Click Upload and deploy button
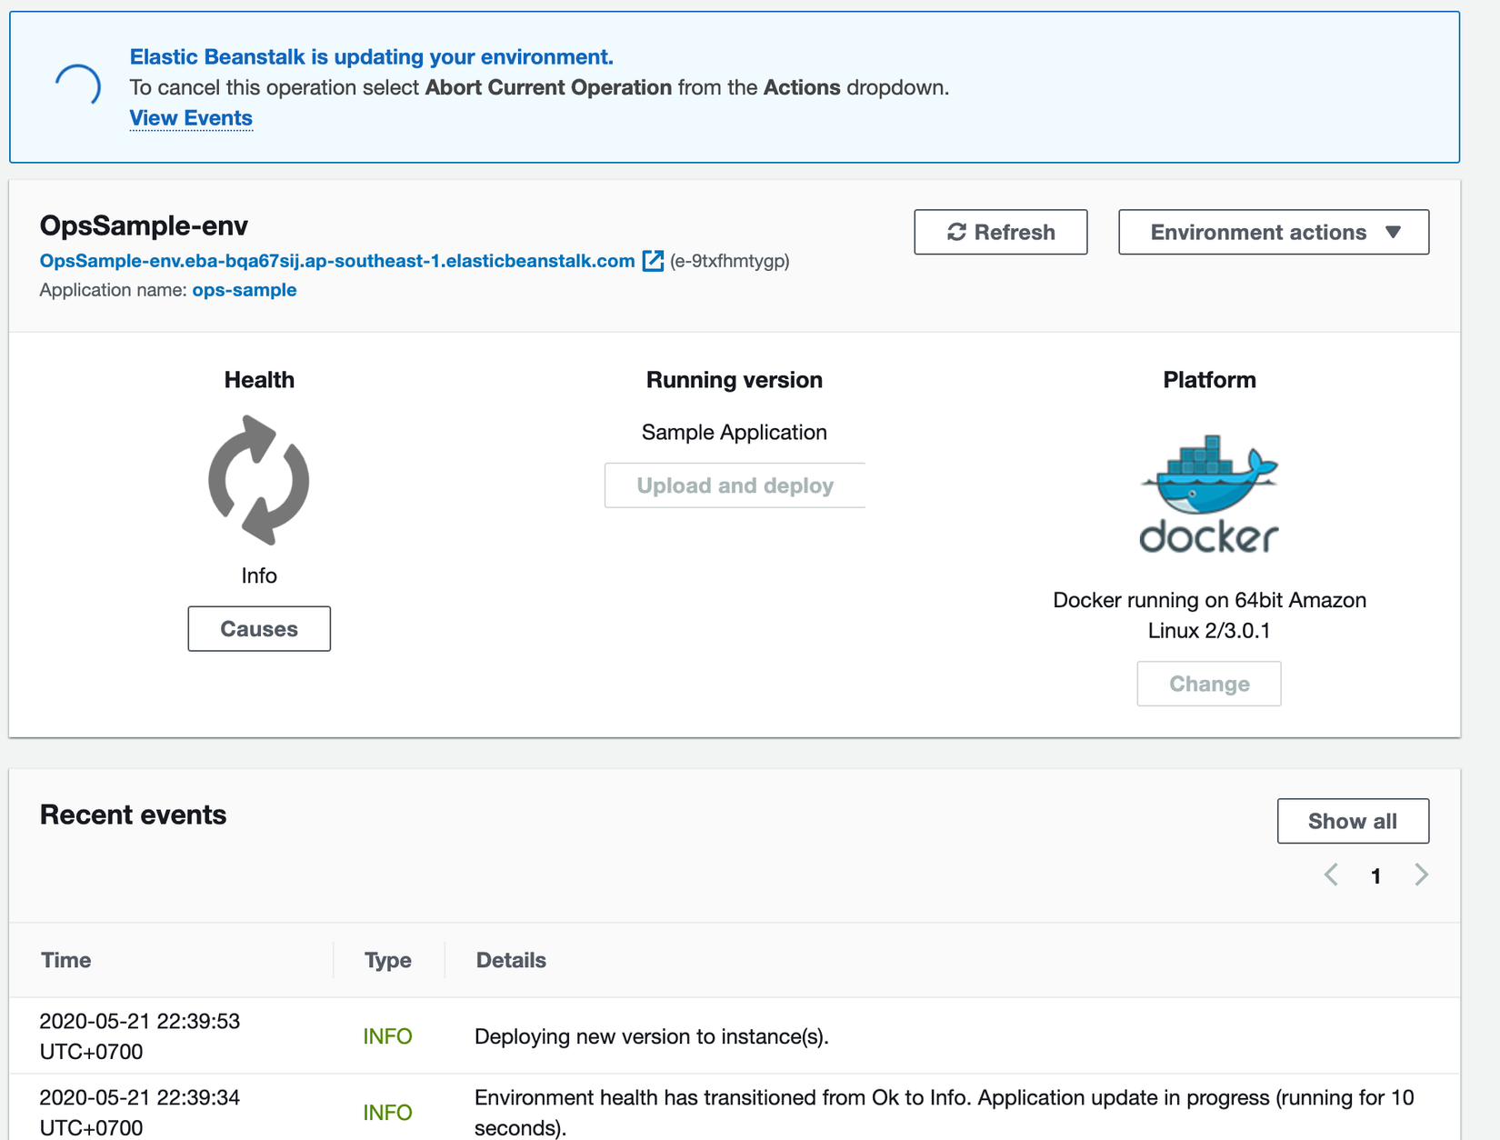The width and height of the screenshot is (1500, 1140). [735, 485]
